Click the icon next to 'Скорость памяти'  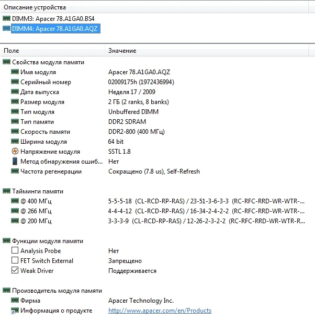(x=15, y=131)
